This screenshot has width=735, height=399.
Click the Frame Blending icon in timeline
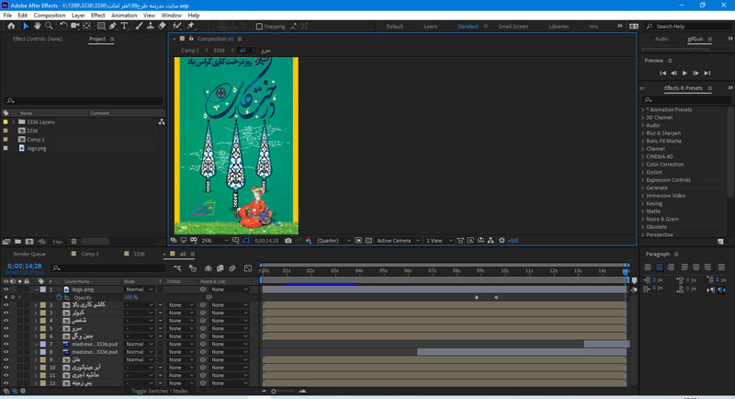pos(220,268)
